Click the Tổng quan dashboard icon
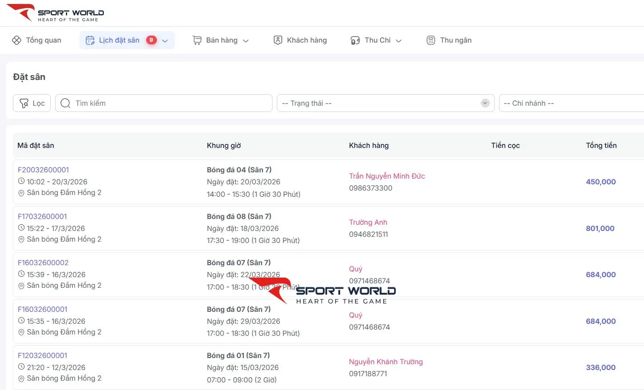Screen dimensions: 644x390 click(x=16, y=40)
